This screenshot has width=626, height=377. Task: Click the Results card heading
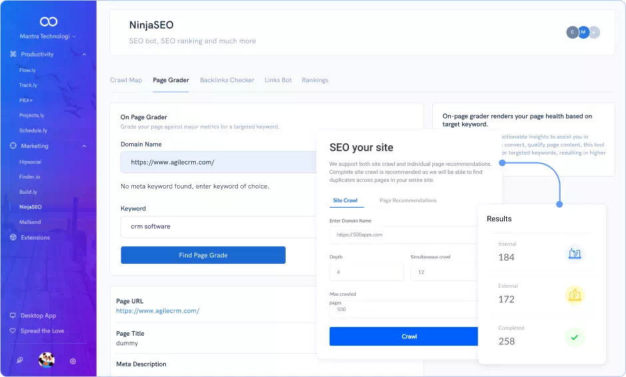[x=499, y=219]
